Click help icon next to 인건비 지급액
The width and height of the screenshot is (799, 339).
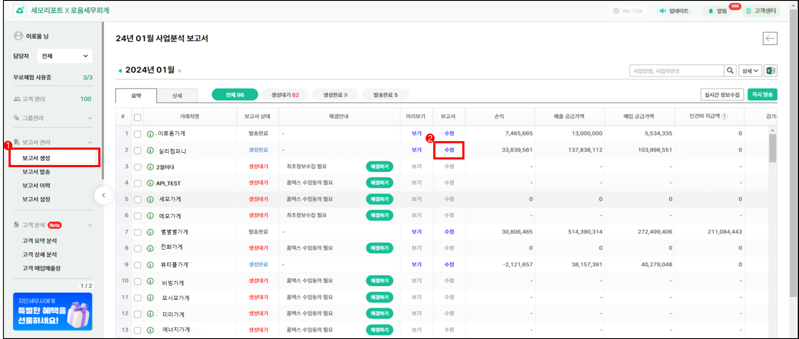[x=725, y=116]
